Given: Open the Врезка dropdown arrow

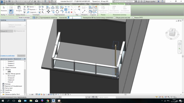Looking at the screenshot, I should 35,7.
